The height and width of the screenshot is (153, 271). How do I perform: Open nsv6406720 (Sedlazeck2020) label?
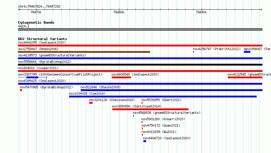tap(167, 138)
